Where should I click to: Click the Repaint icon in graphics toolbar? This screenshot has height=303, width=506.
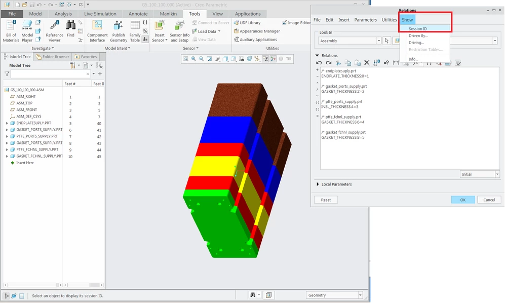209,59
